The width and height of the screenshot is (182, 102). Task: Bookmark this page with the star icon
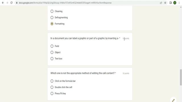165,3
